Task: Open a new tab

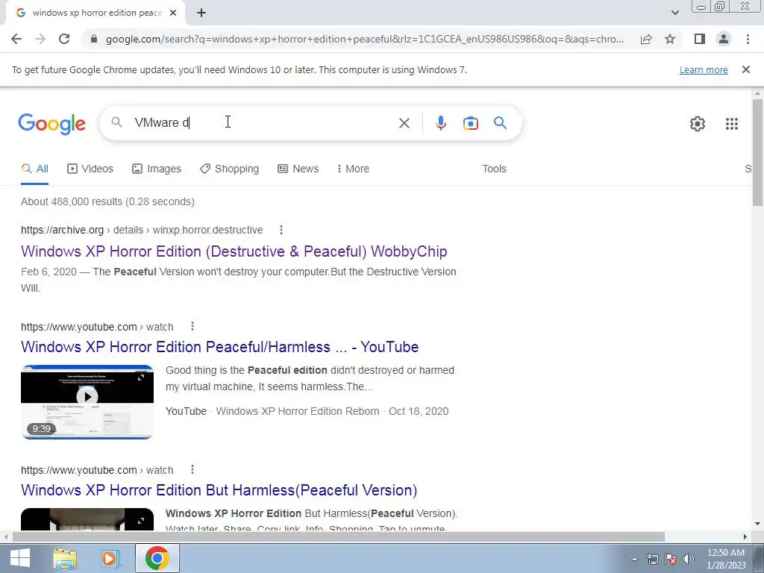Action: (201, 13)
